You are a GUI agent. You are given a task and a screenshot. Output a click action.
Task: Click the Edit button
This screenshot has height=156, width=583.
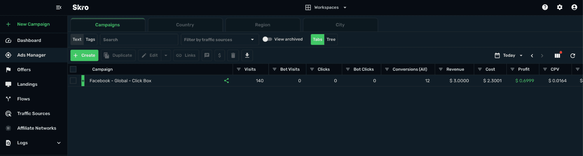pos(150,55)
